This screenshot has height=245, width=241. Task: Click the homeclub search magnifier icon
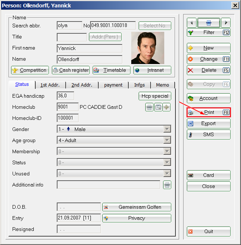click(158, 107)
